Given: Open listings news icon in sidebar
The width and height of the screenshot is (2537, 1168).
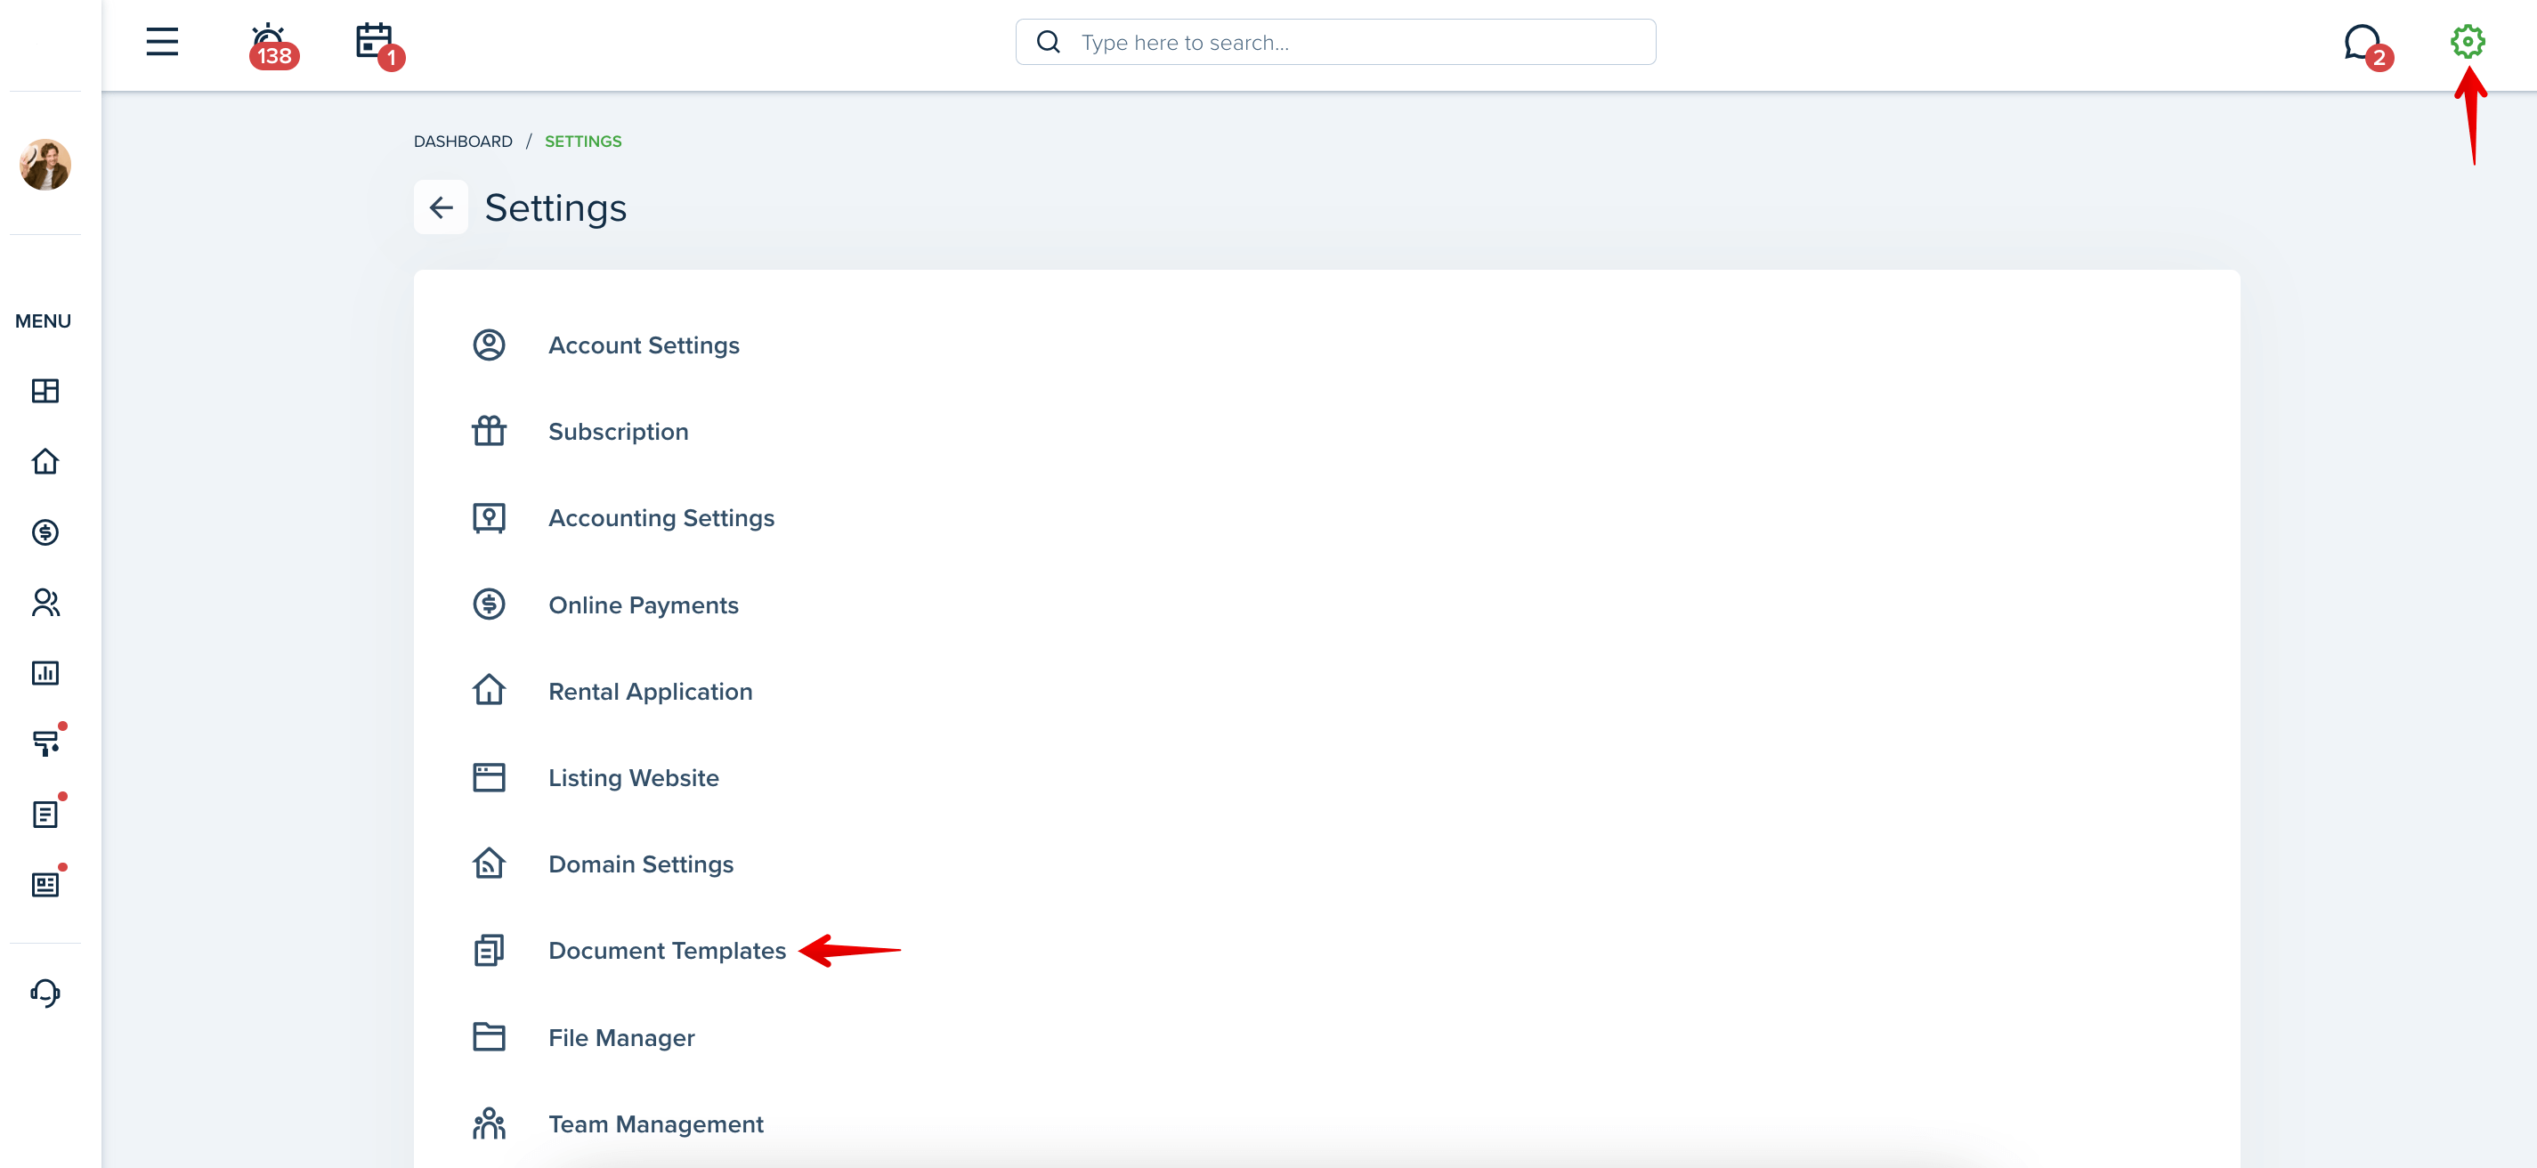Looking at the screenshot, I should click(x=47, y=882).
